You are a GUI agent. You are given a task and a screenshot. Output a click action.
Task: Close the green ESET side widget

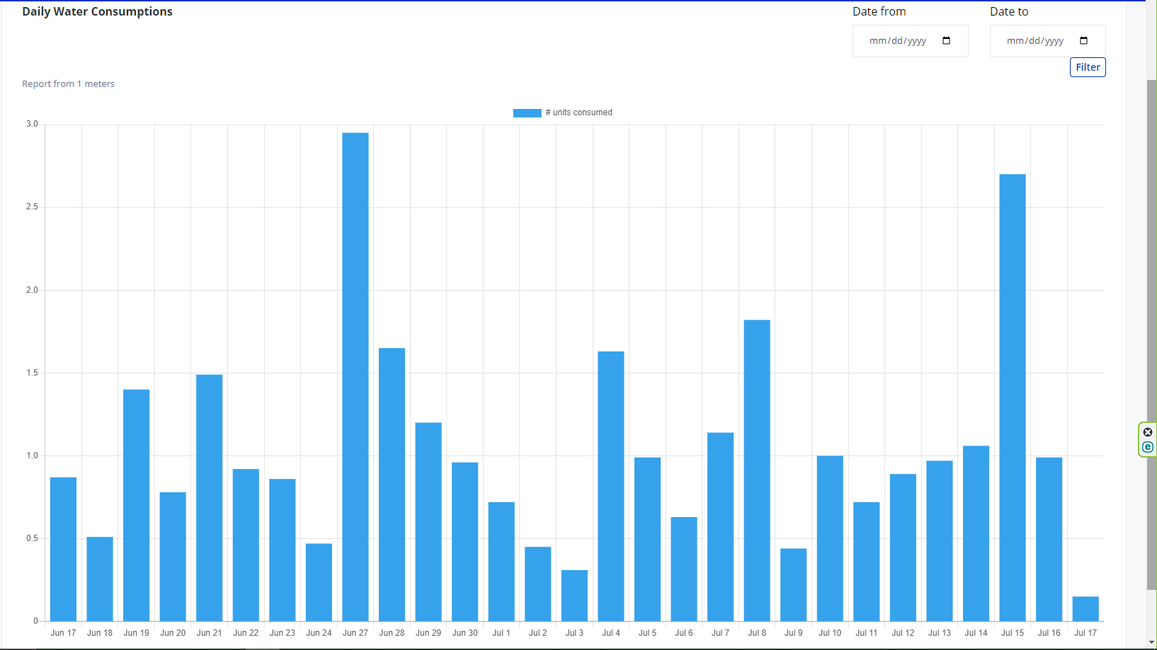[x=1148, y=432]
